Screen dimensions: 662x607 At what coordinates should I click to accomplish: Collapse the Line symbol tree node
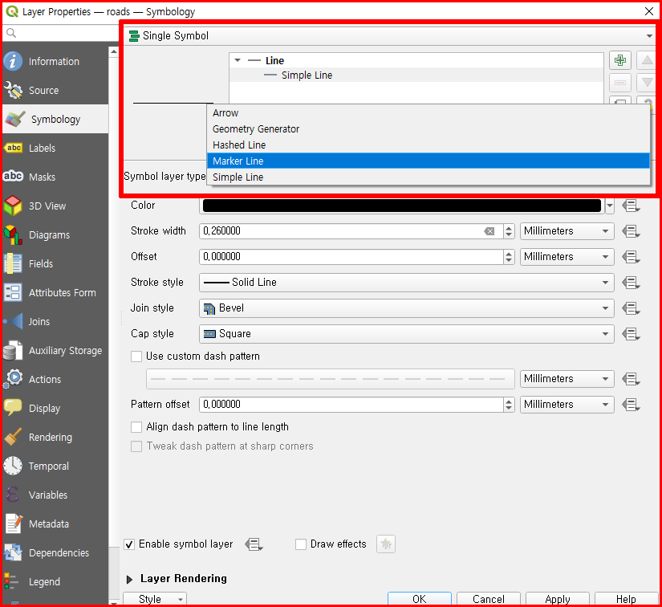point(238,60)
